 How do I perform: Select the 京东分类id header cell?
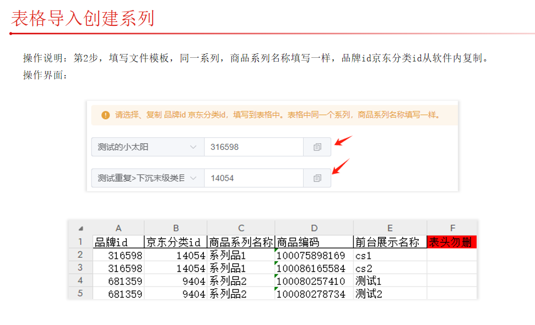[176, 242]
